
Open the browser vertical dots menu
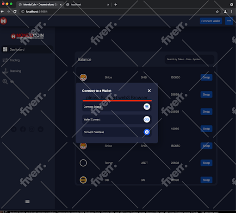click(232, 12)
